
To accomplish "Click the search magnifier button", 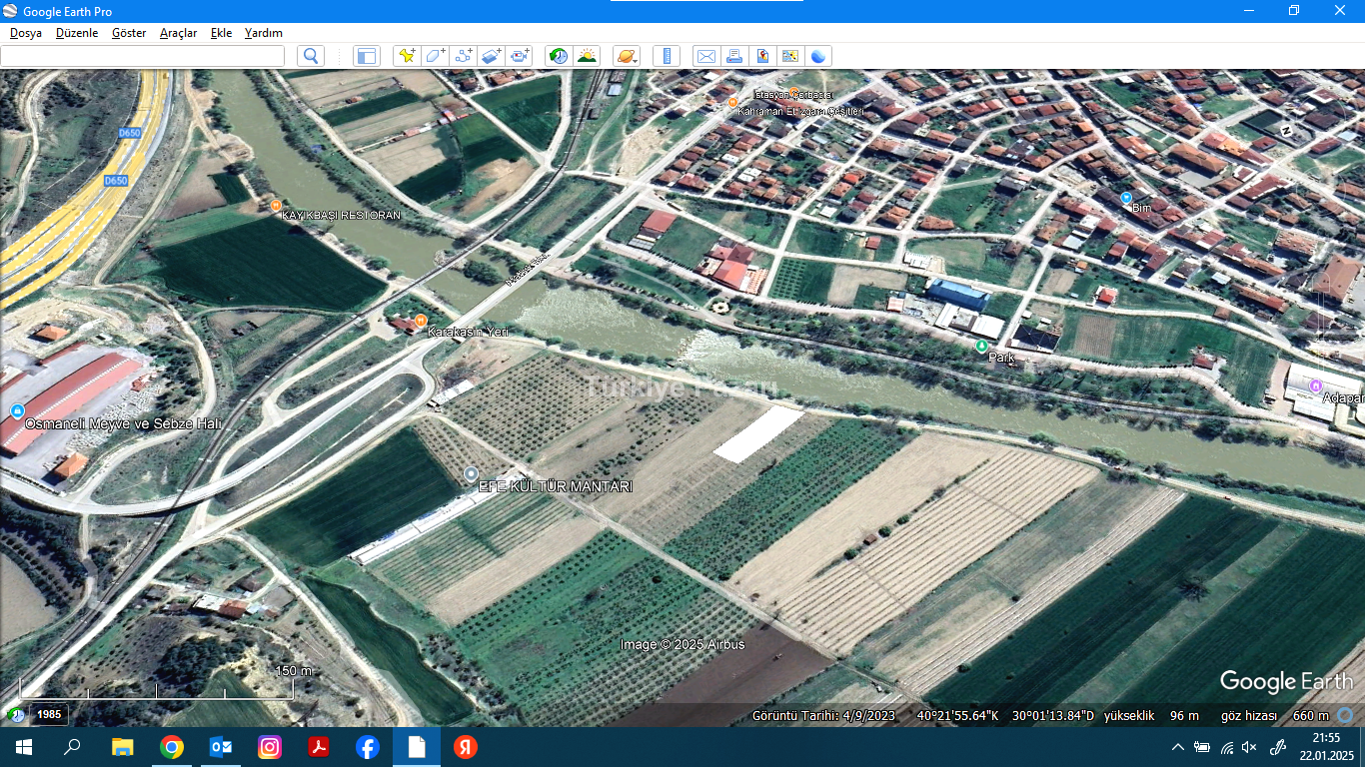I will pyautogui.click(x=311, y=56).
